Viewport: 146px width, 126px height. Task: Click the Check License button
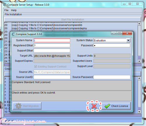[x=116, y=106]
